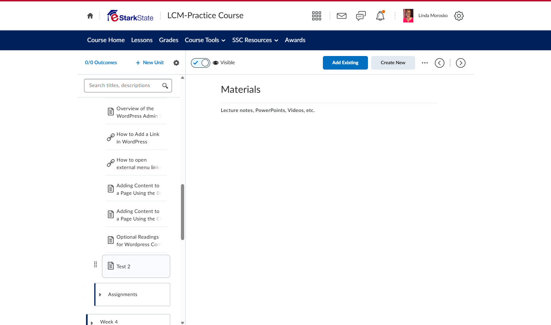Go to next item arrow
Screen dimensions: 551x325
click(x=461, y=63)
